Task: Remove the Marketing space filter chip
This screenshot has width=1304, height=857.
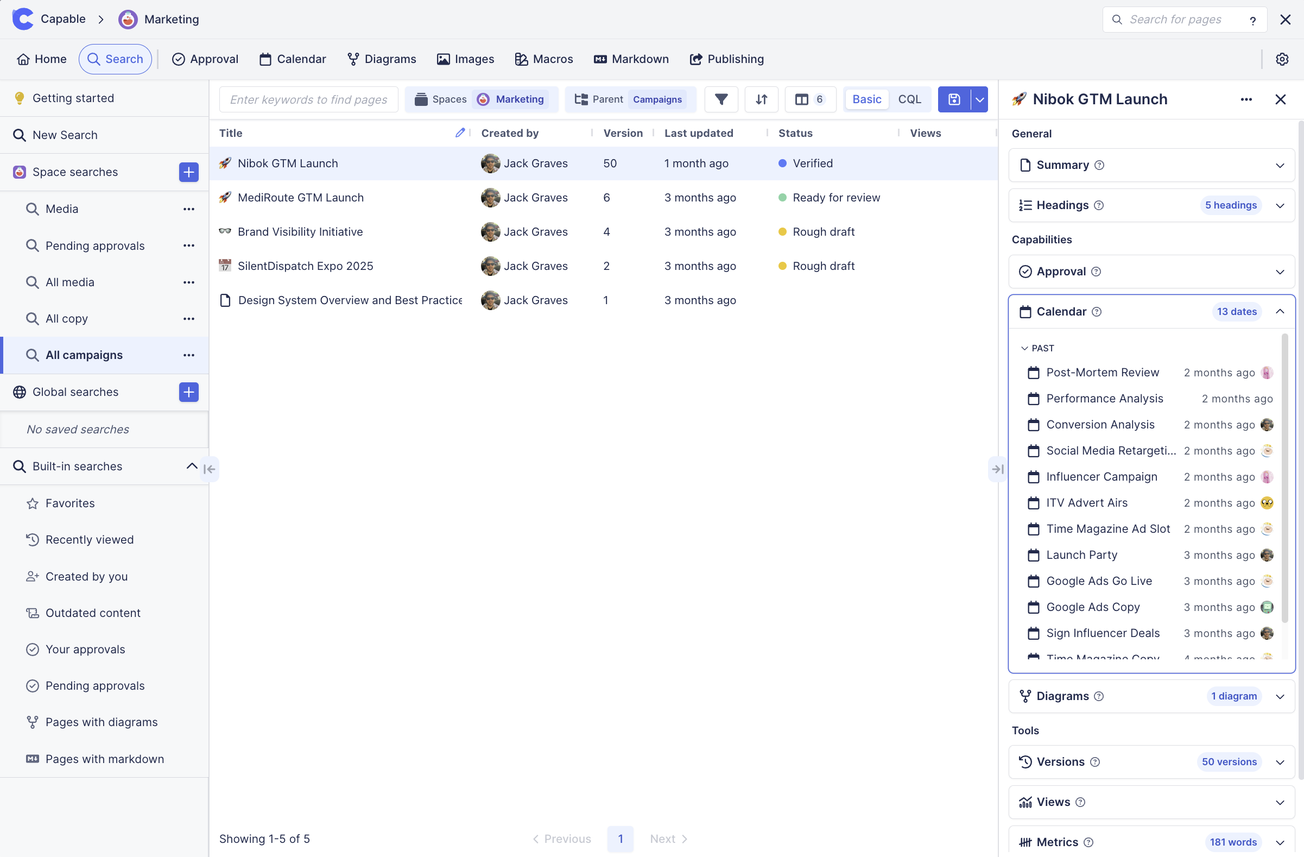Action: point(512,99)
